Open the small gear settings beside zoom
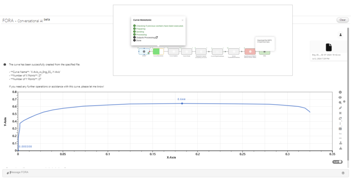351x182 pixels. pyautogui.click(x=344, y=101)
